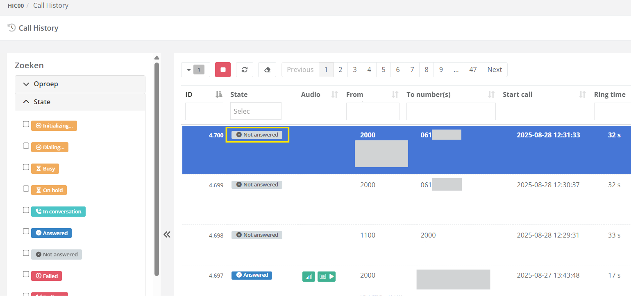Play the recording for call 4.697
Viewport: 631px width, 296px height.
click(331, 277)
